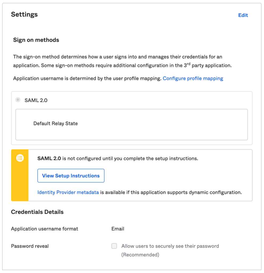Click the View Setup Instructions button
Viewport: 264px width, 273px height.
click(x=71, y=176)
